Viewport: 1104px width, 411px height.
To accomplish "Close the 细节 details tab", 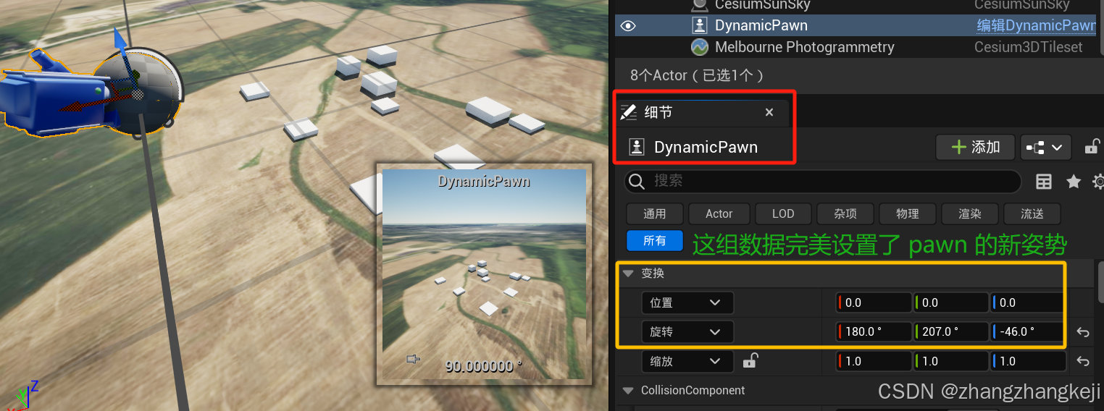I will click(769, 112).
